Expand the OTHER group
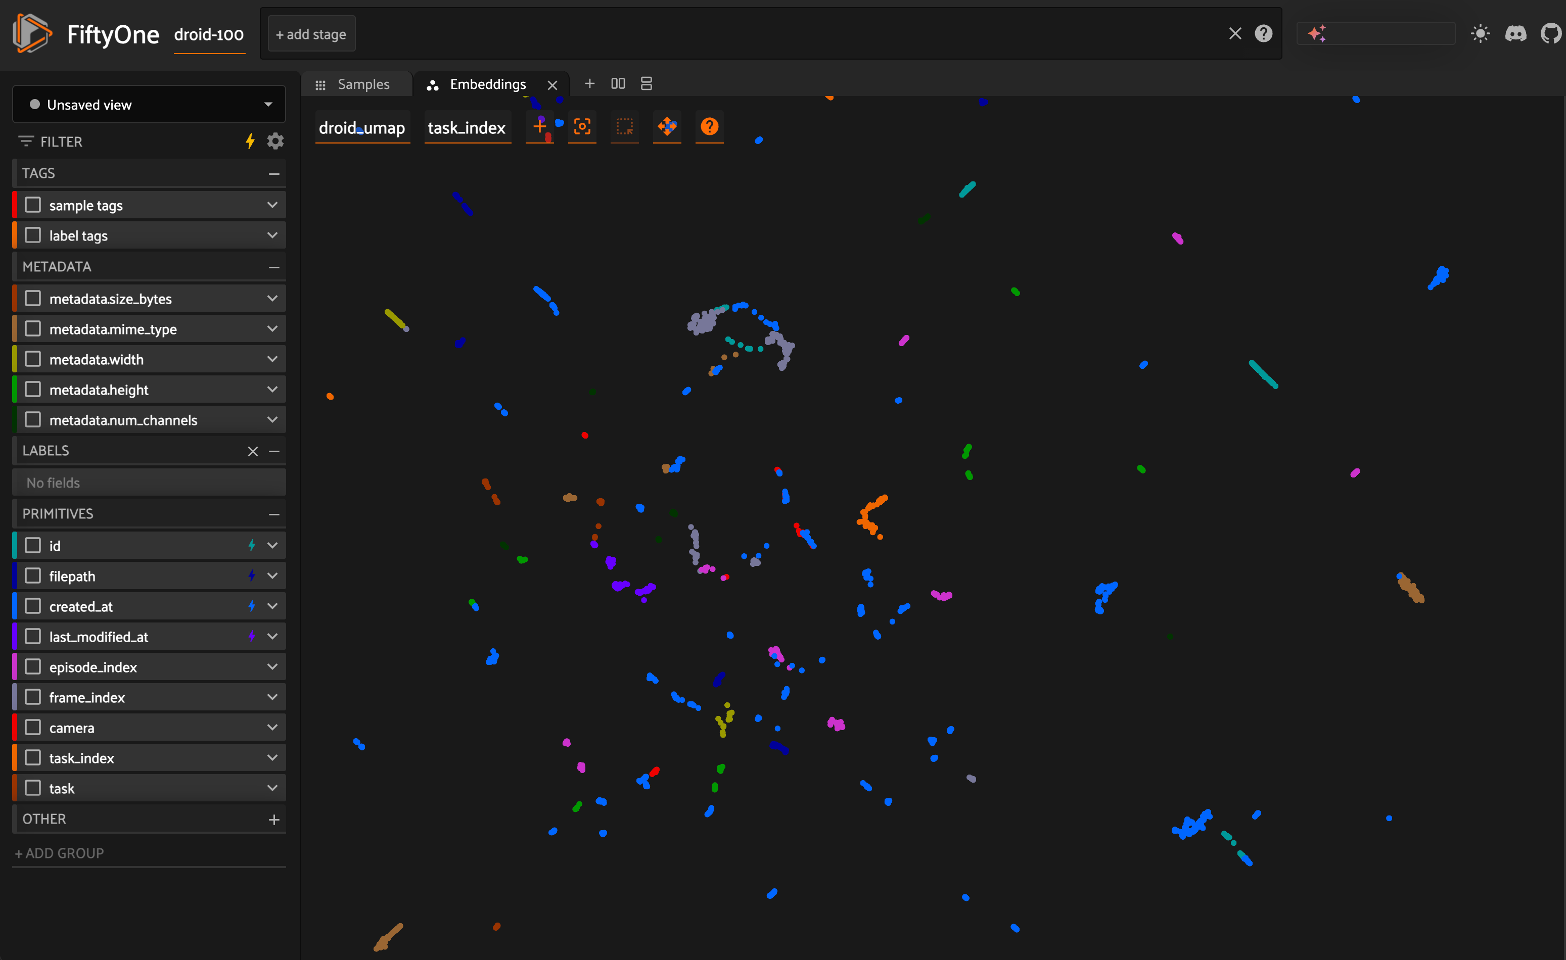The image size is (1566, 960). click(274, 820)
